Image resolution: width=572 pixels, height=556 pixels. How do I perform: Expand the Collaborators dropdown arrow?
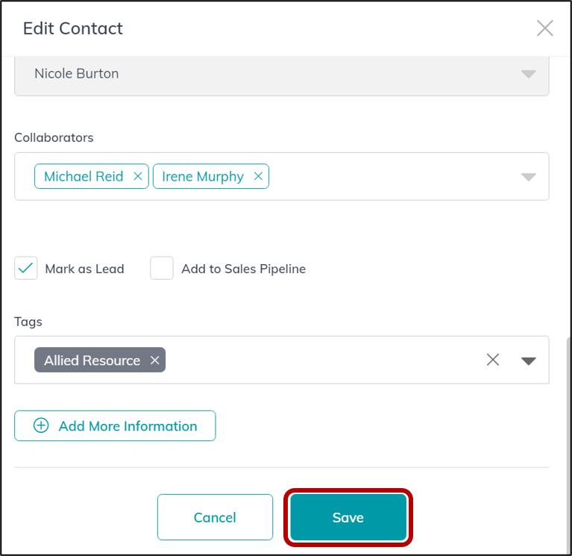[528, 177]
